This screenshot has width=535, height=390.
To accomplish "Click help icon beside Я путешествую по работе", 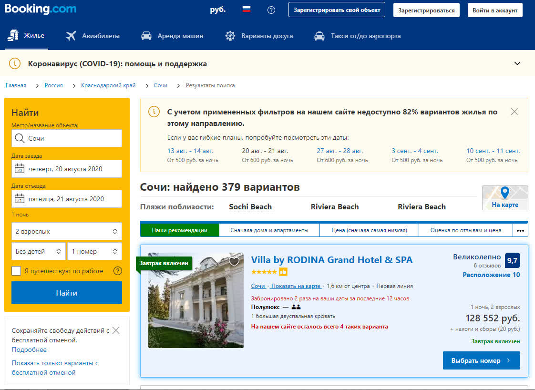I will coord(118,271).
